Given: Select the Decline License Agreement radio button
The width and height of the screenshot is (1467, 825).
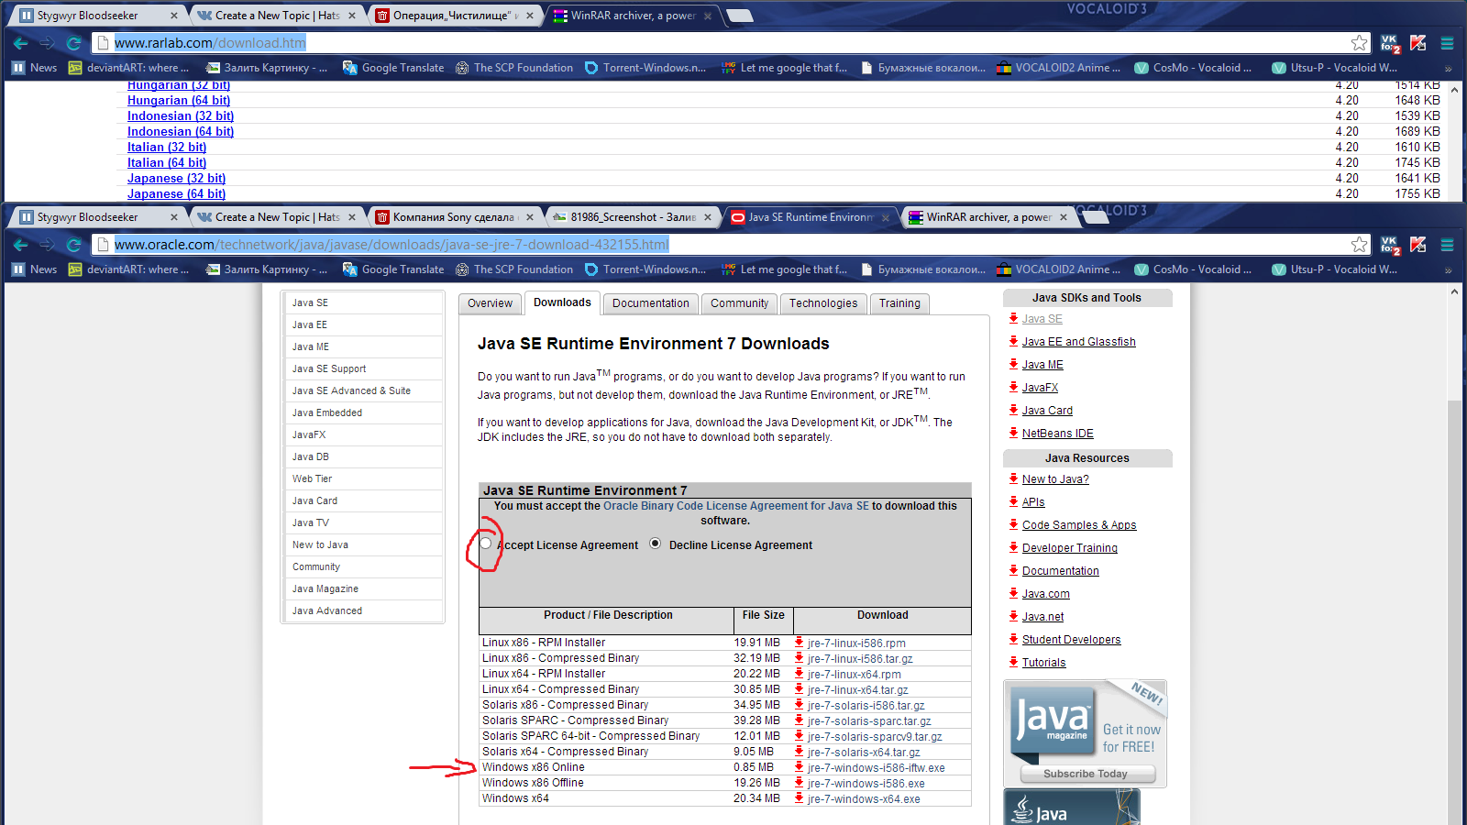Looking at the screenshot, I should [x=656, y=544].
